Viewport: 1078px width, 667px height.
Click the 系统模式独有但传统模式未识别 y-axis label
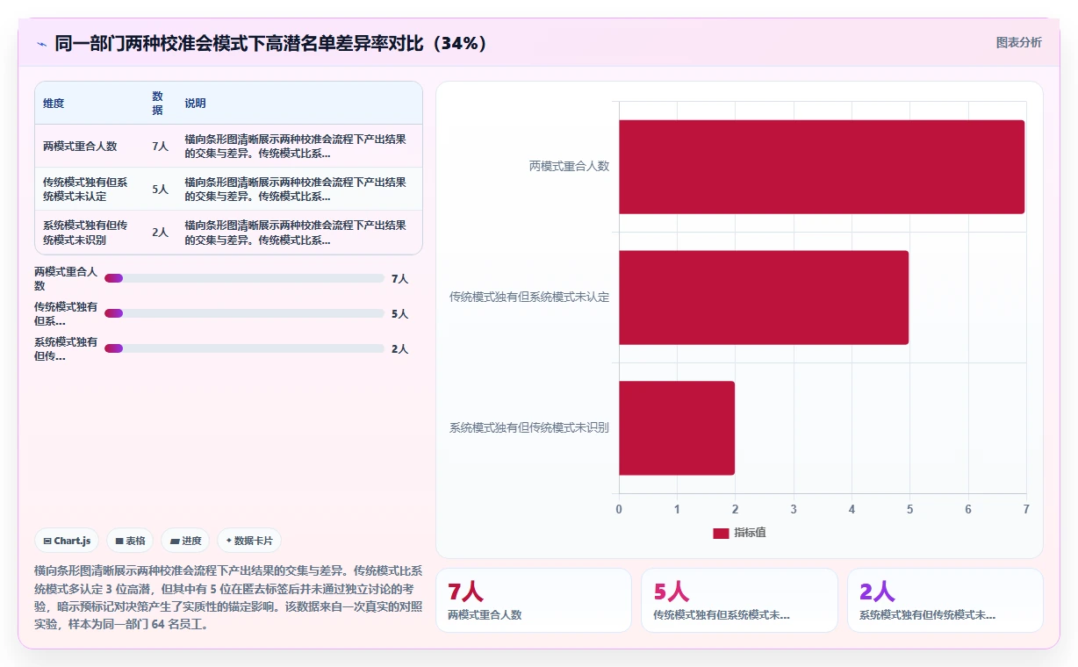[x=529, y=427]
